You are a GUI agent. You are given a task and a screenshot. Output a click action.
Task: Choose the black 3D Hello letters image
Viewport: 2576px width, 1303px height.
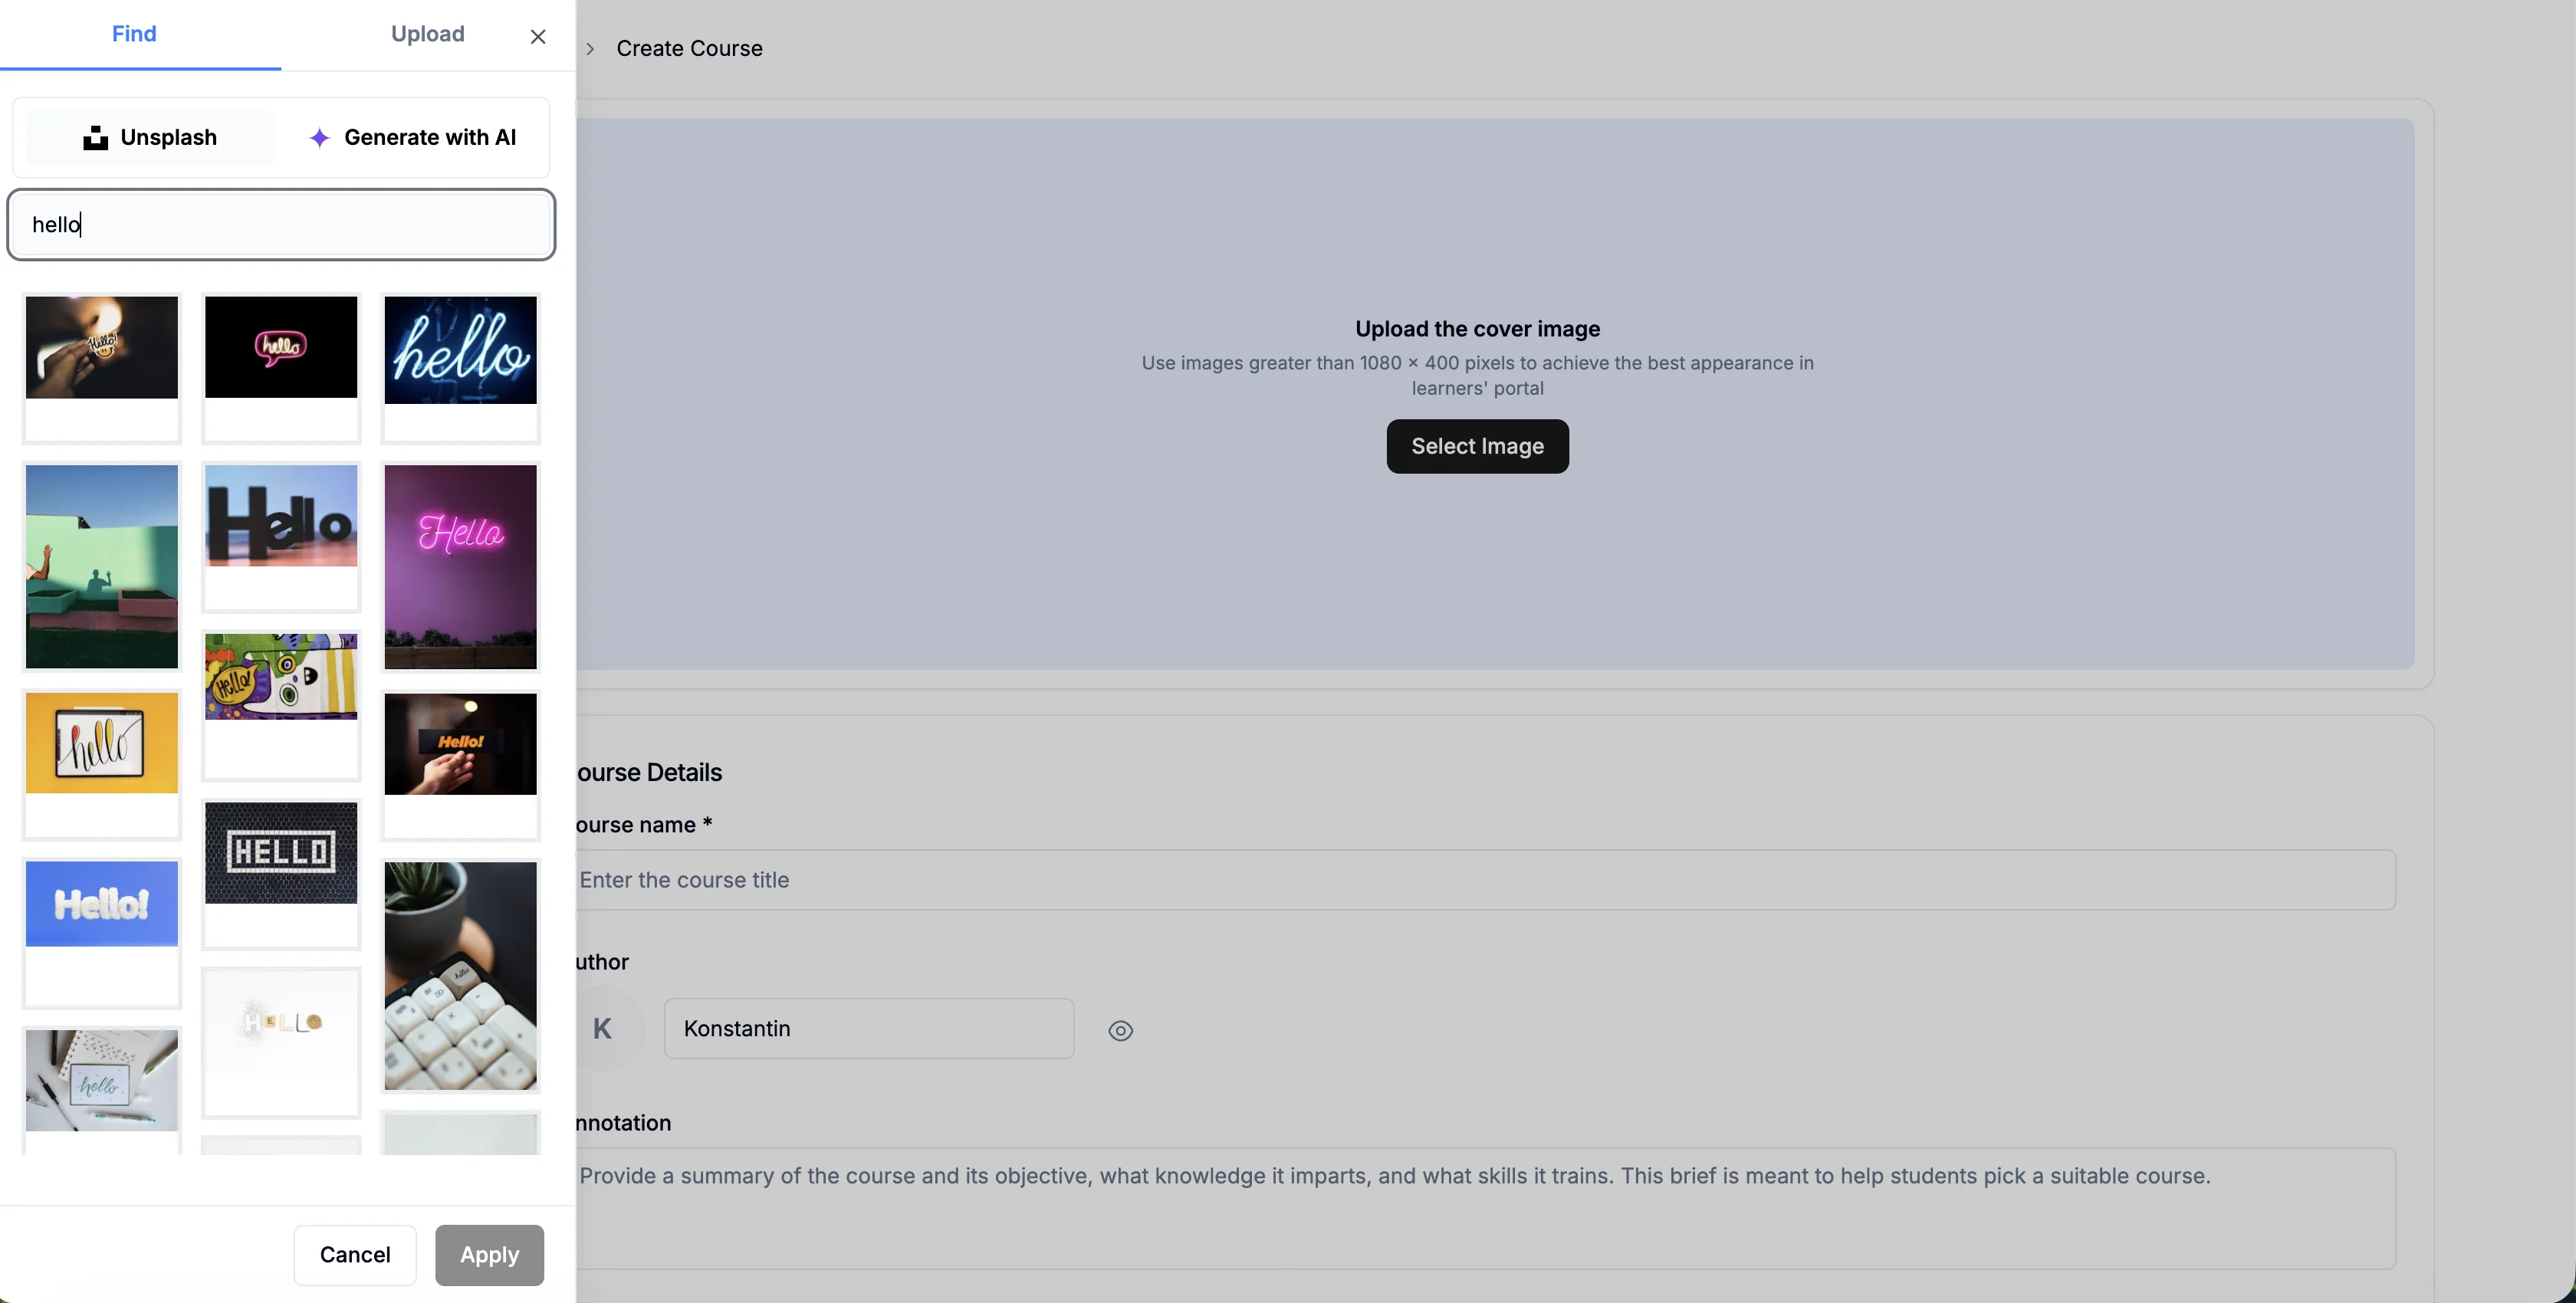[281, 516]
